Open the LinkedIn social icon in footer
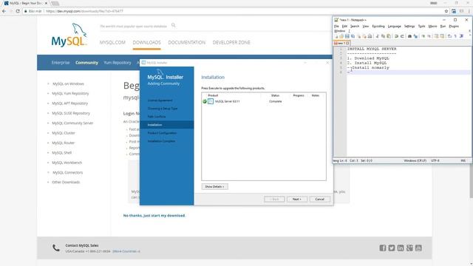The width and height of the screenshot is (473, 266). pyautogui.click(x=401, y=248)
